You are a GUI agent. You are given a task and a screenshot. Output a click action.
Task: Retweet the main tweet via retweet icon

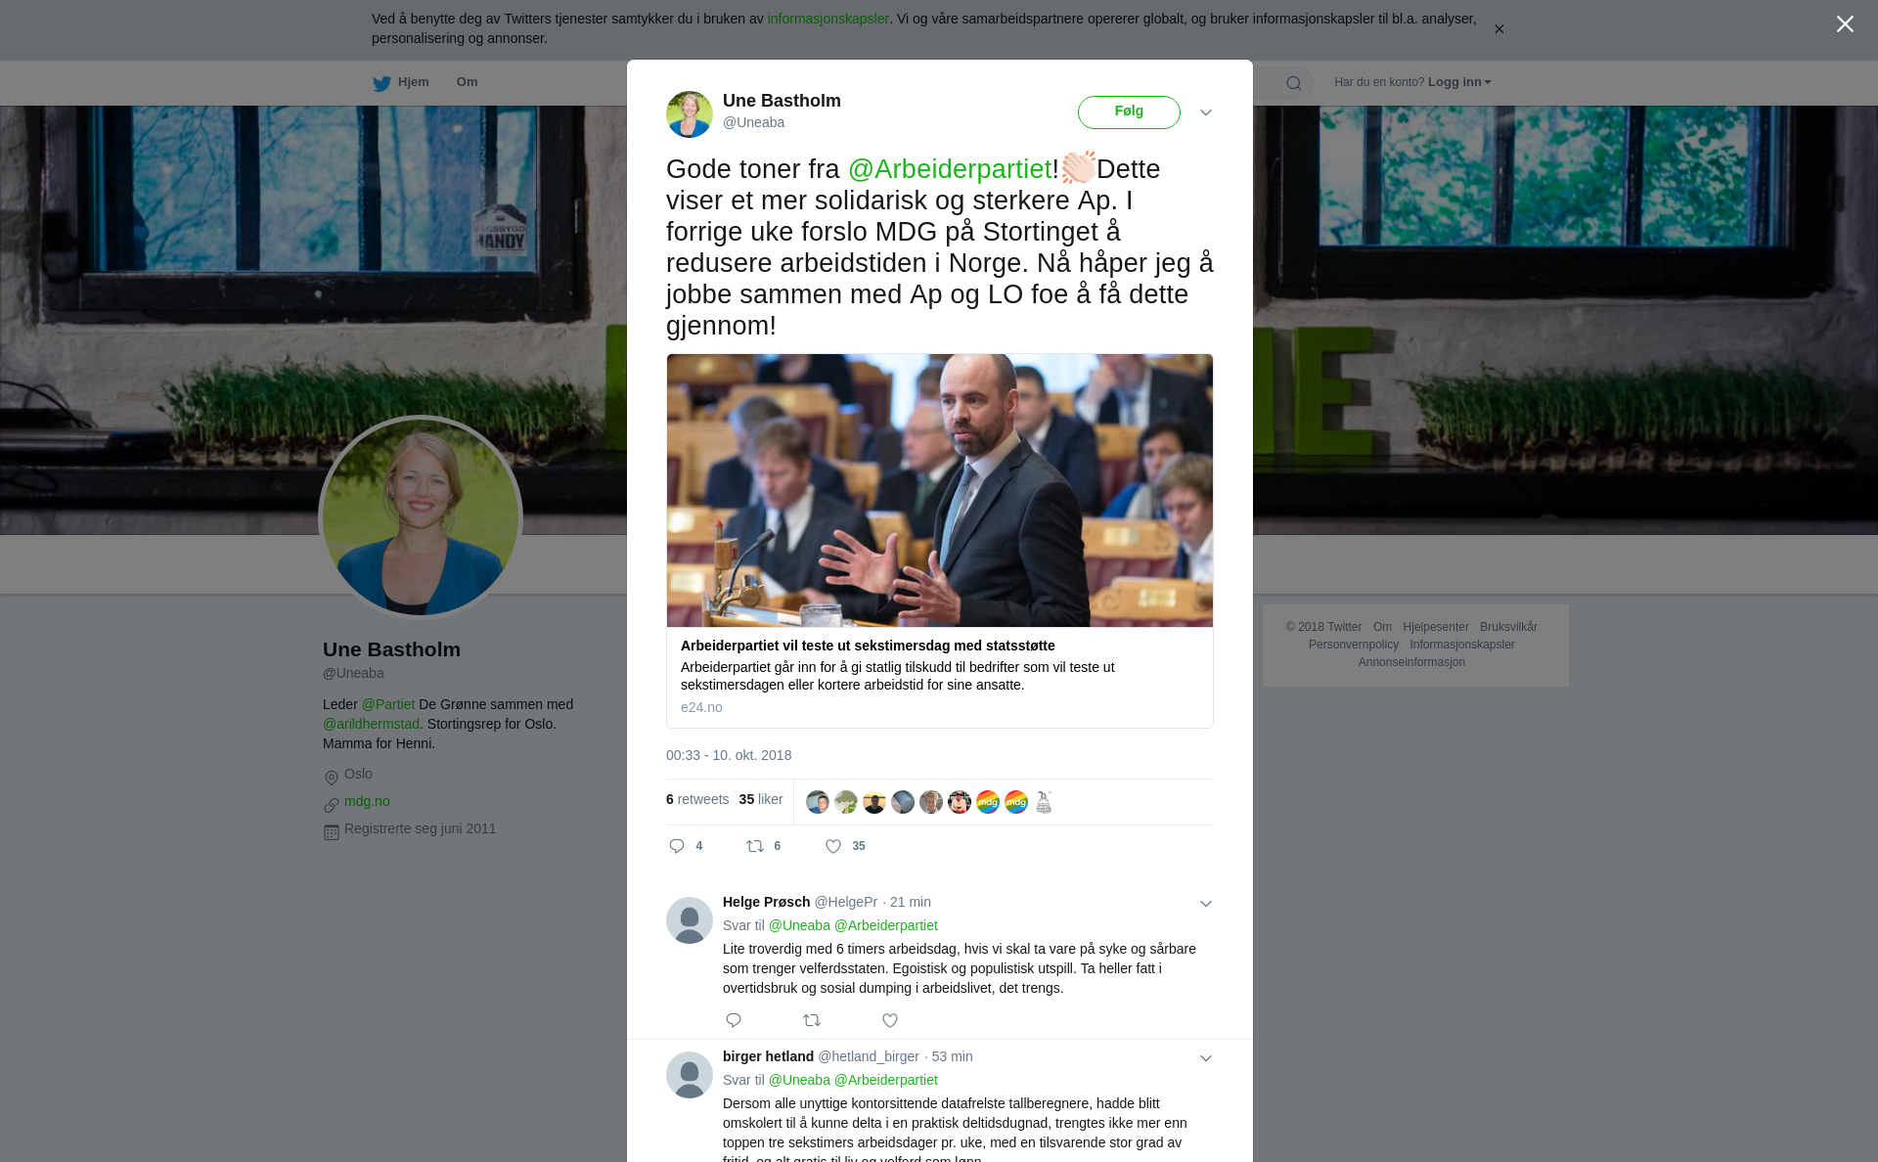click(755, 846)
